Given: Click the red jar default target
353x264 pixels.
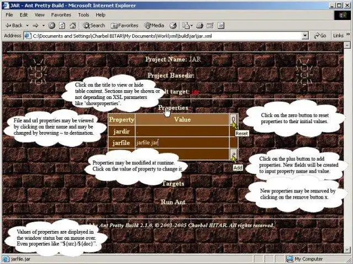Looking at the screenshot, I should point(195,92).
